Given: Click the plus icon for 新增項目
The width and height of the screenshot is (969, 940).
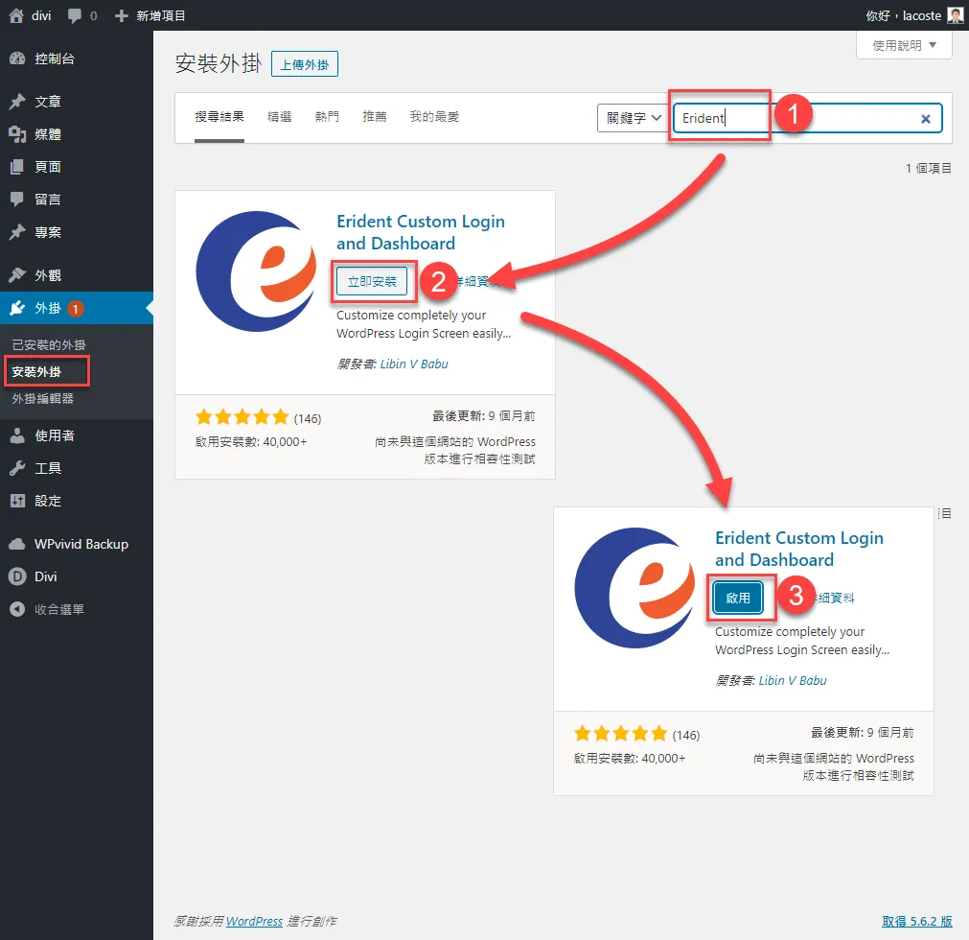Looking at the screenshot, I should click(x=121, y=15).
